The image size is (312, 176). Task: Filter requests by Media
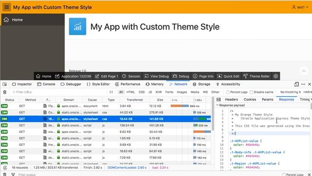click(x=195, y=92)
